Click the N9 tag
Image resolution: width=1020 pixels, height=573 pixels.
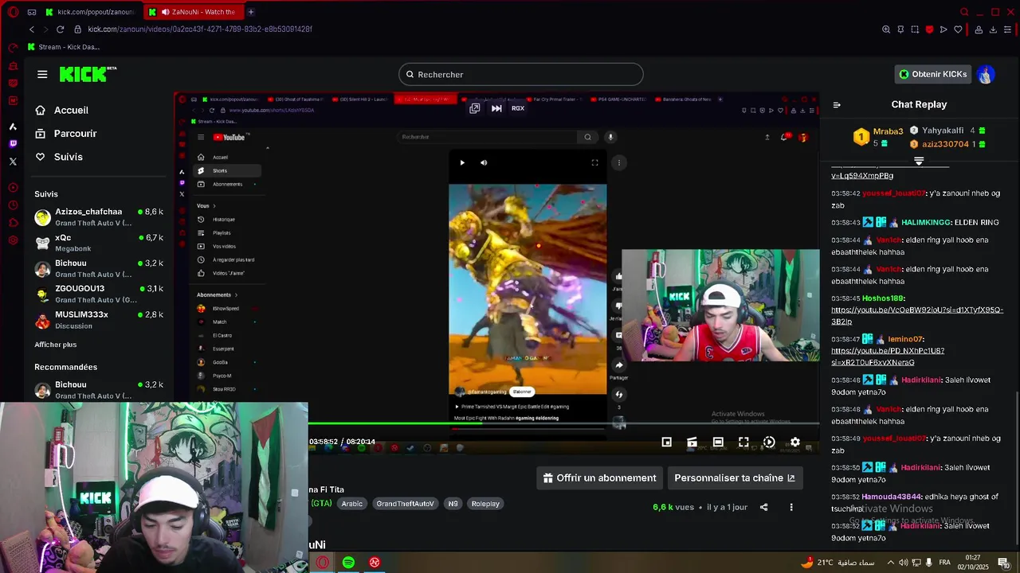click(x=453, y=504)
